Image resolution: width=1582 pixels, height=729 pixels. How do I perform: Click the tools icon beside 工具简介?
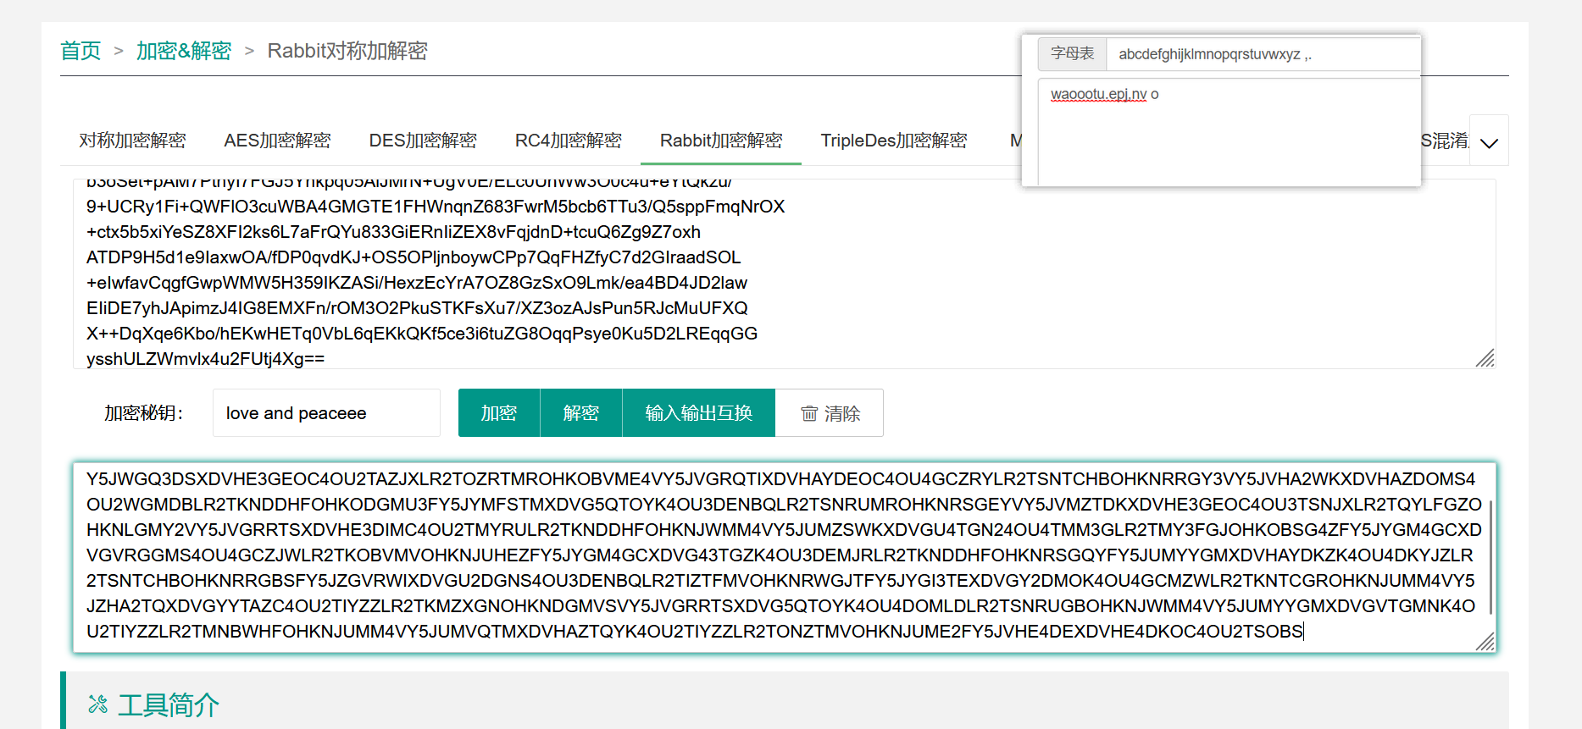[98, 704]
